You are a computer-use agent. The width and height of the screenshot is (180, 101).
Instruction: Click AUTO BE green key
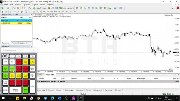coord(5,69)
